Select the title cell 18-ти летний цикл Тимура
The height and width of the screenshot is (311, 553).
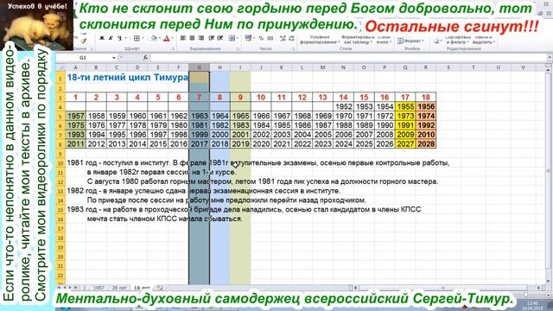click(127, 78)
